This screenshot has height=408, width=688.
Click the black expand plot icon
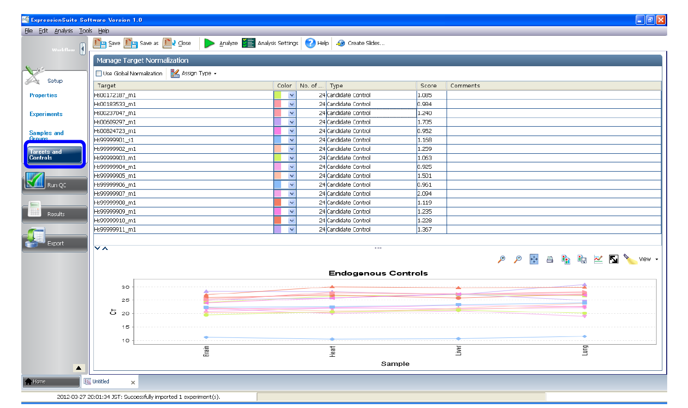click(613, 260)
